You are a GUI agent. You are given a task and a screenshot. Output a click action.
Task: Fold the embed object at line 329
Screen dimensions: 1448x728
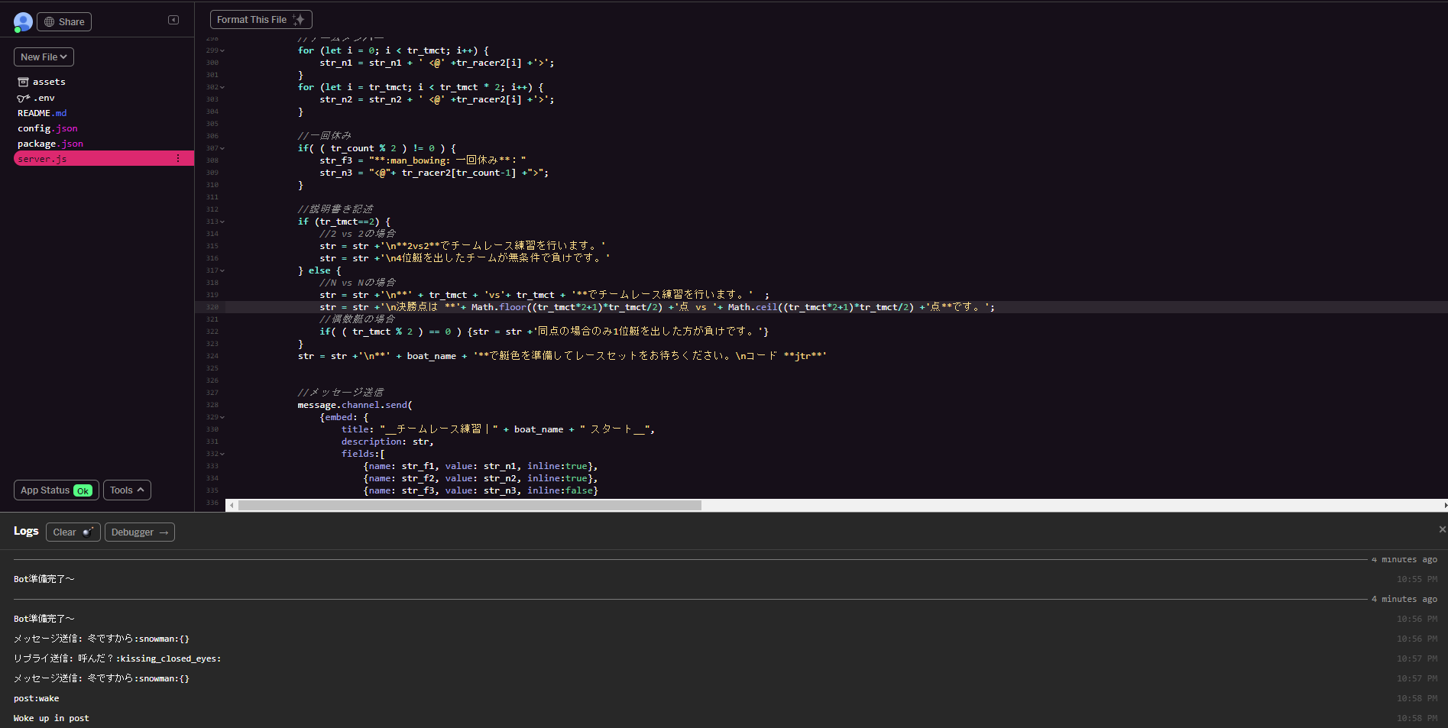[222, 417]
